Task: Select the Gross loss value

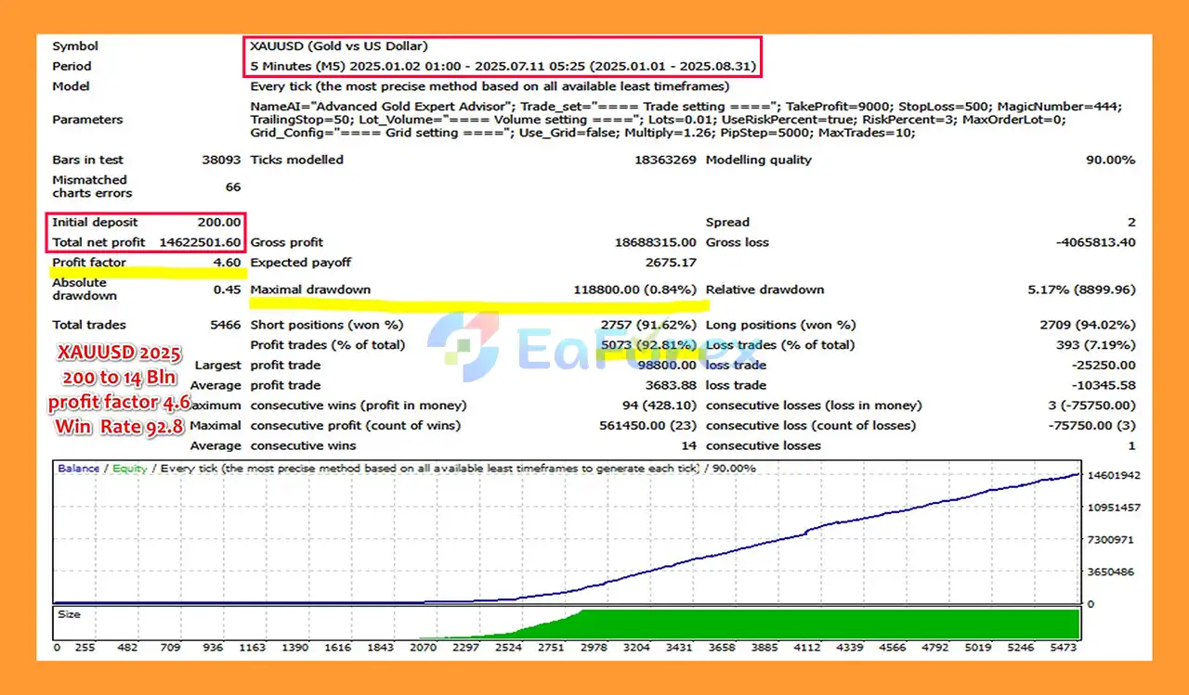Action: (1096, 242)
